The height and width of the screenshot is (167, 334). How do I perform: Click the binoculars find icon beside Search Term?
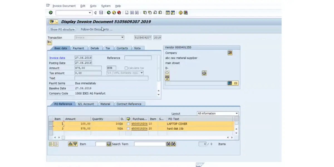168,144
